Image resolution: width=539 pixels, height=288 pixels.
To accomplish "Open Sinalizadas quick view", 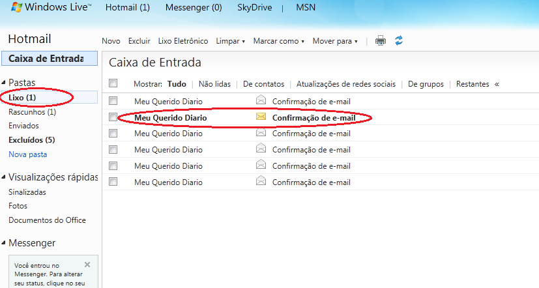I will click(27, 192).
